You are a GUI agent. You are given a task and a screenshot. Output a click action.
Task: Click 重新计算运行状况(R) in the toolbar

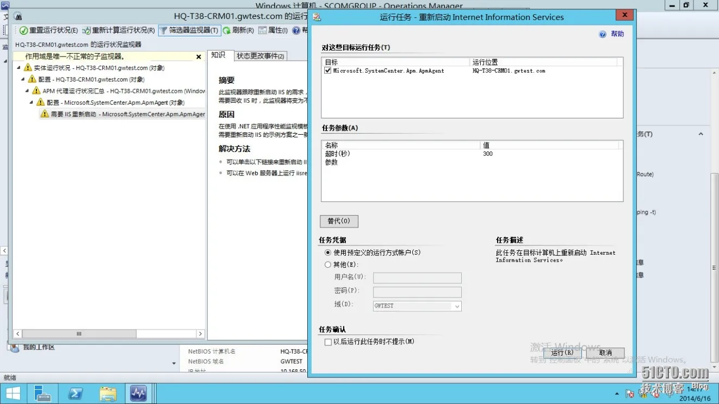point(119,30)
